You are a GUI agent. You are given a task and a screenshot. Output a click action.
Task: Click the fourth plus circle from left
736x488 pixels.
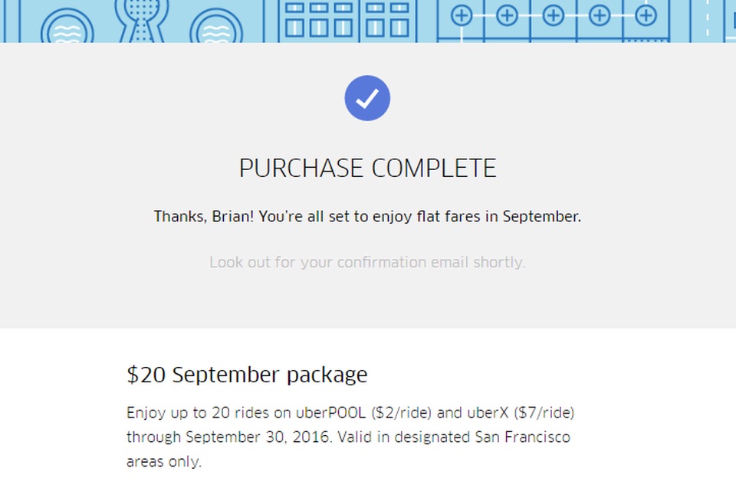tap(600, 15)
